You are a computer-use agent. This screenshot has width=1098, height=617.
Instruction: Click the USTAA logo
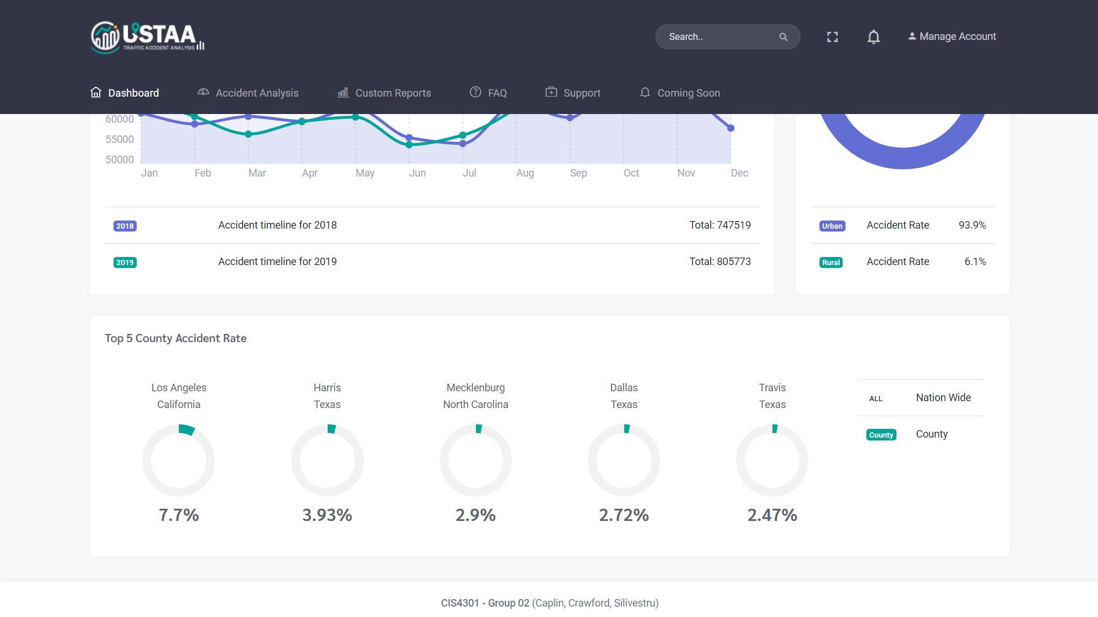tap(147, 36)
